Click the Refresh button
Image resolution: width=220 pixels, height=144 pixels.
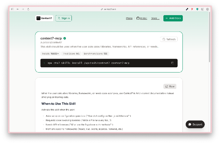(169, 39)
